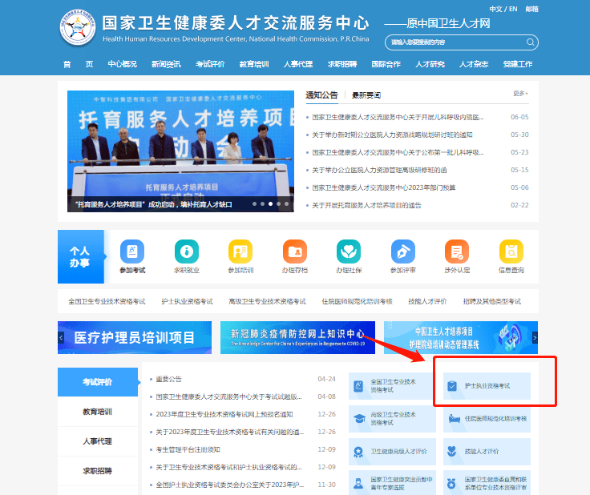Open 教育培训 top navigation menu

254,64
